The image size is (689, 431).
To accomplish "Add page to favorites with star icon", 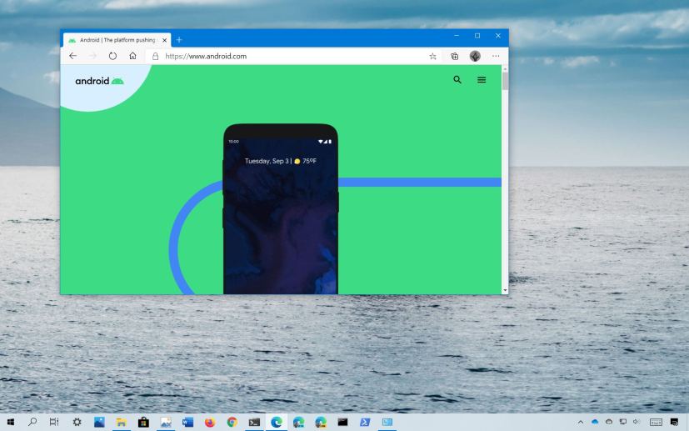I will click(433, 57).
